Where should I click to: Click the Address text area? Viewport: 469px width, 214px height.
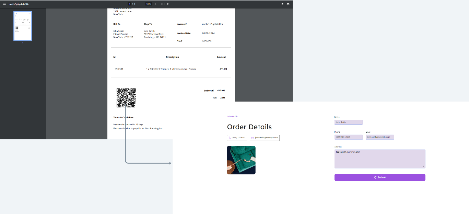(380, 159)
